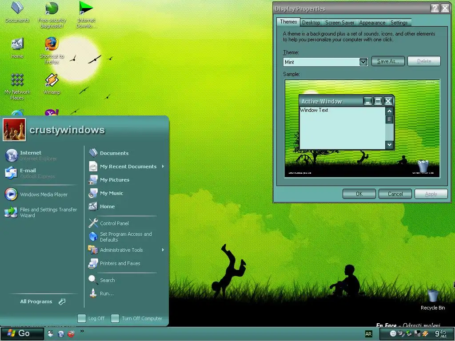Image resolution: width=455 pixels, height=341 pixels.
Task: Expand quick launch overflow chevron
Action: pyautogui.click(x=82, y=331)
